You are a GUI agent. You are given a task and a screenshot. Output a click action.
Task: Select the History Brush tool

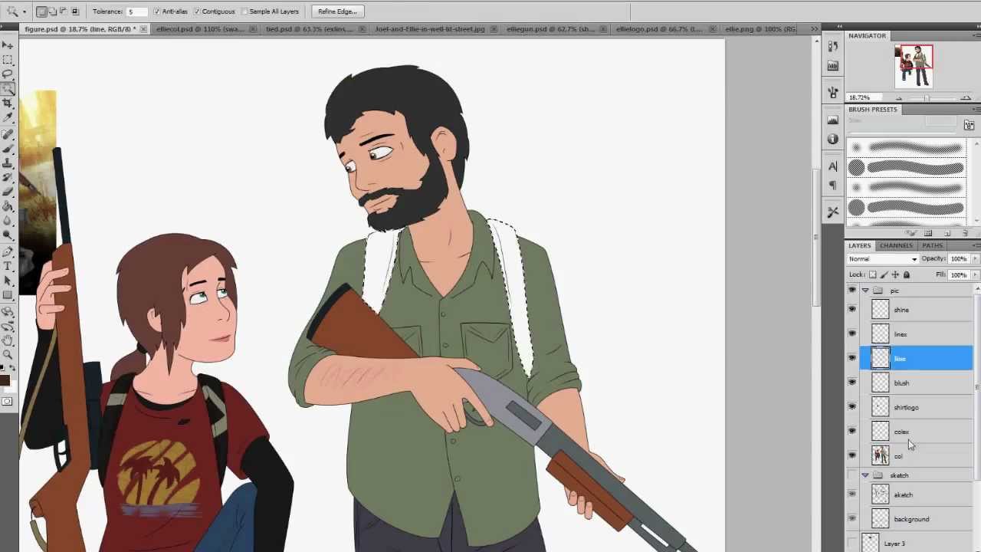pos(8,177)
